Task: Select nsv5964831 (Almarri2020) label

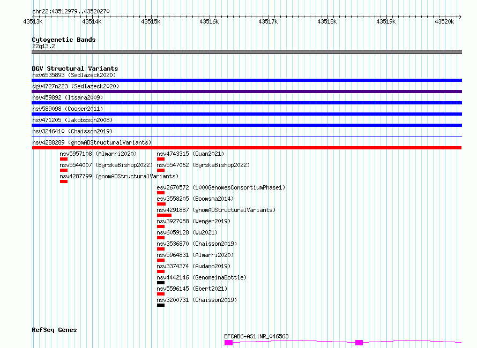Action: click(x=195, y=255)
